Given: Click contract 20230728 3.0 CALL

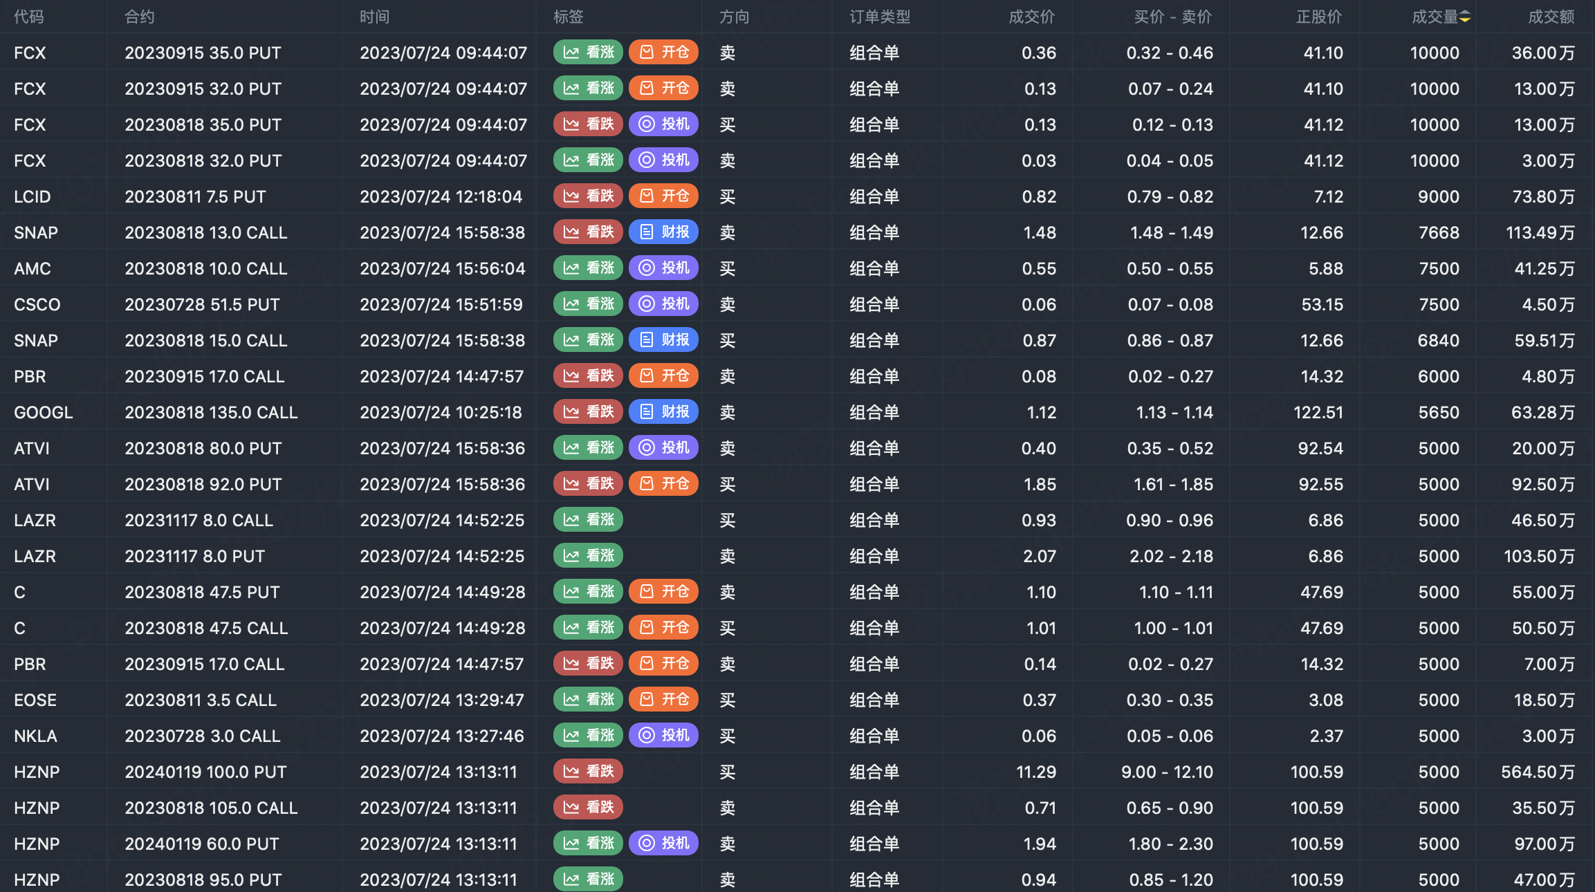Looking at the screenshot, I should 203,736.
